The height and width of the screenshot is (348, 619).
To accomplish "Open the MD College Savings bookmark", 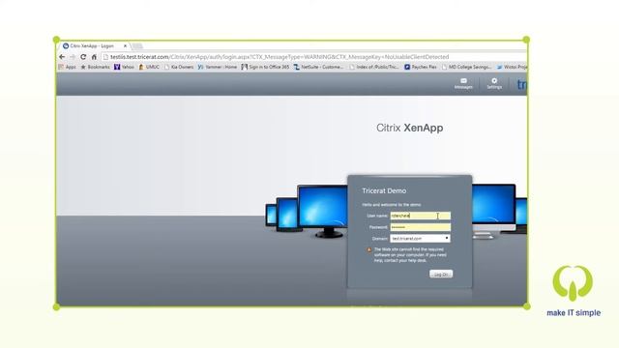I will tap(466, 67).
